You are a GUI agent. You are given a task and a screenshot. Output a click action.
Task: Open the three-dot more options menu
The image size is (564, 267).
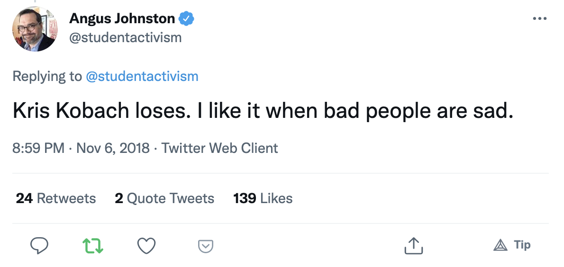pos(539,18)
